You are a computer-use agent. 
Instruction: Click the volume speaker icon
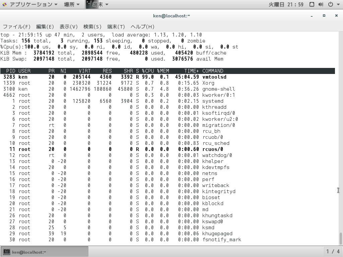coord(321,4)
